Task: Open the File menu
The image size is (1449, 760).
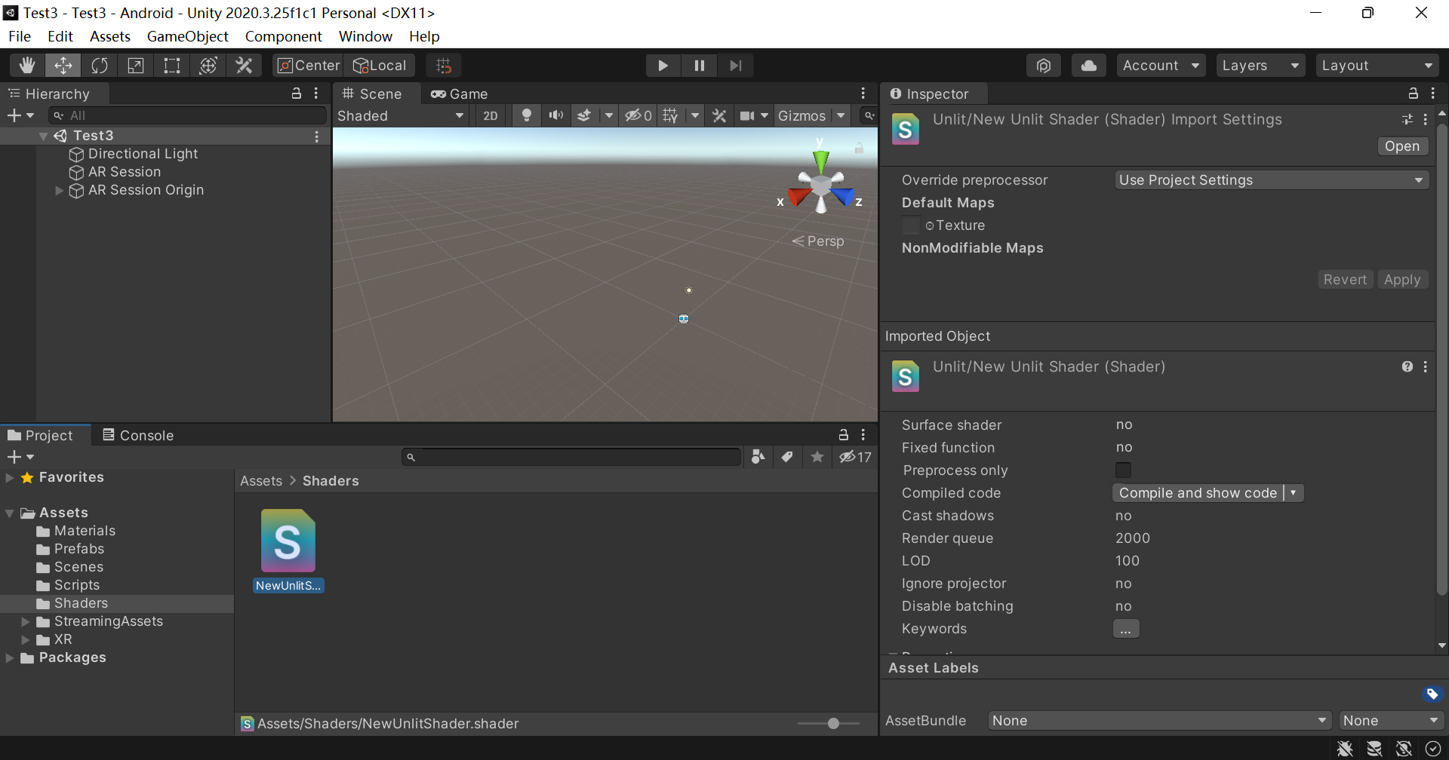Action: [x=20, y=36]
